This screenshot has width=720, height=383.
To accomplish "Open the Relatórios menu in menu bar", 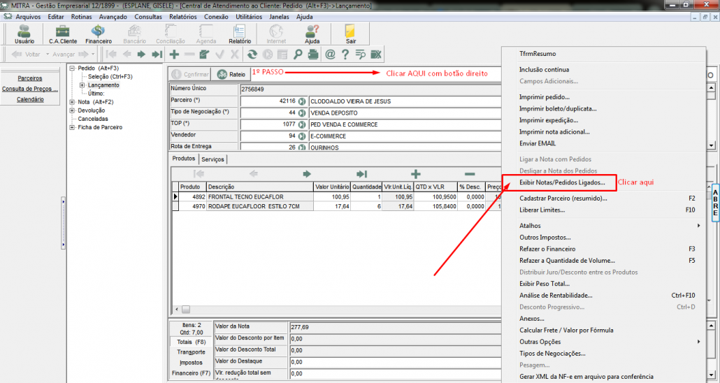I will tap(182, 16).
